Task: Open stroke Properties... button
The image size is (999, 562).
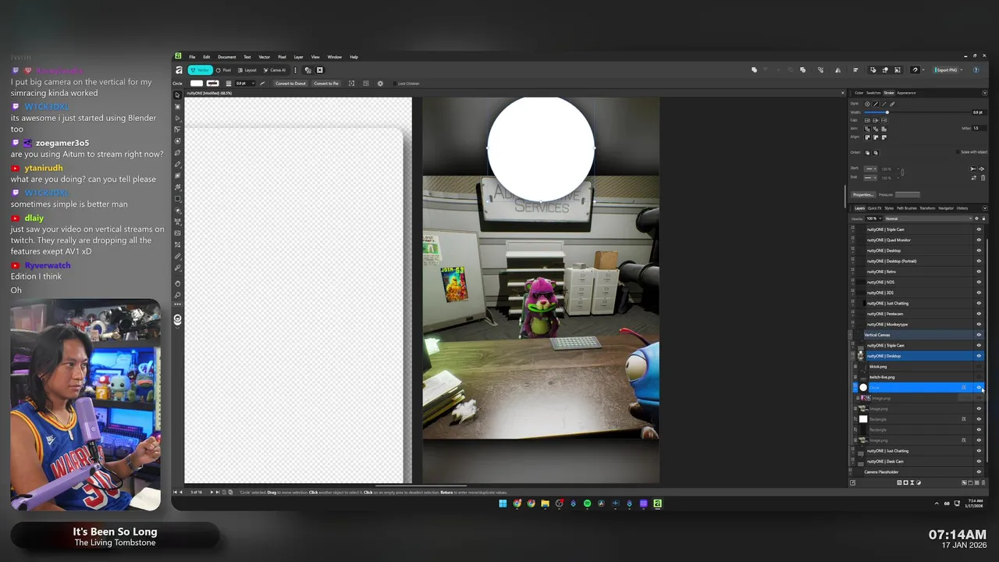Action: pyautogui.click(x=863, y=194)
